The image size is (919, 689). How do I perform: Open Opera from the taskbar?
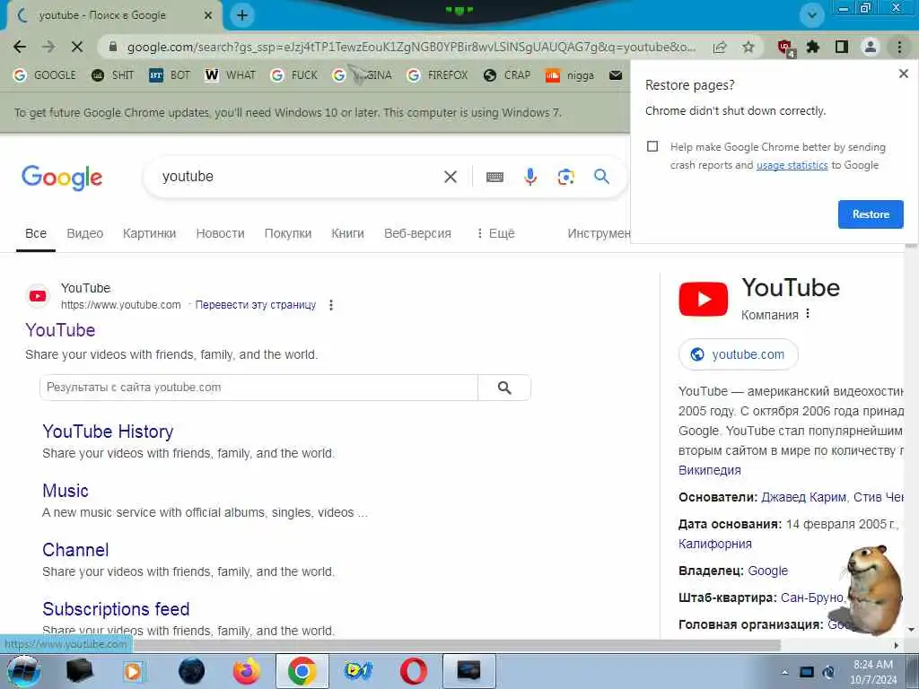[413, 671]
